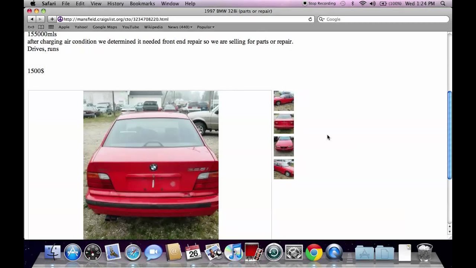Screen dimensions: 476x268
Task: Click the scrollbar down arrow
Action: 450,232
